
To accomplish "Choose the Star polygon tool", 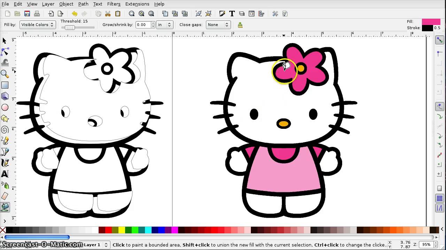I will [x=5, y=119].
